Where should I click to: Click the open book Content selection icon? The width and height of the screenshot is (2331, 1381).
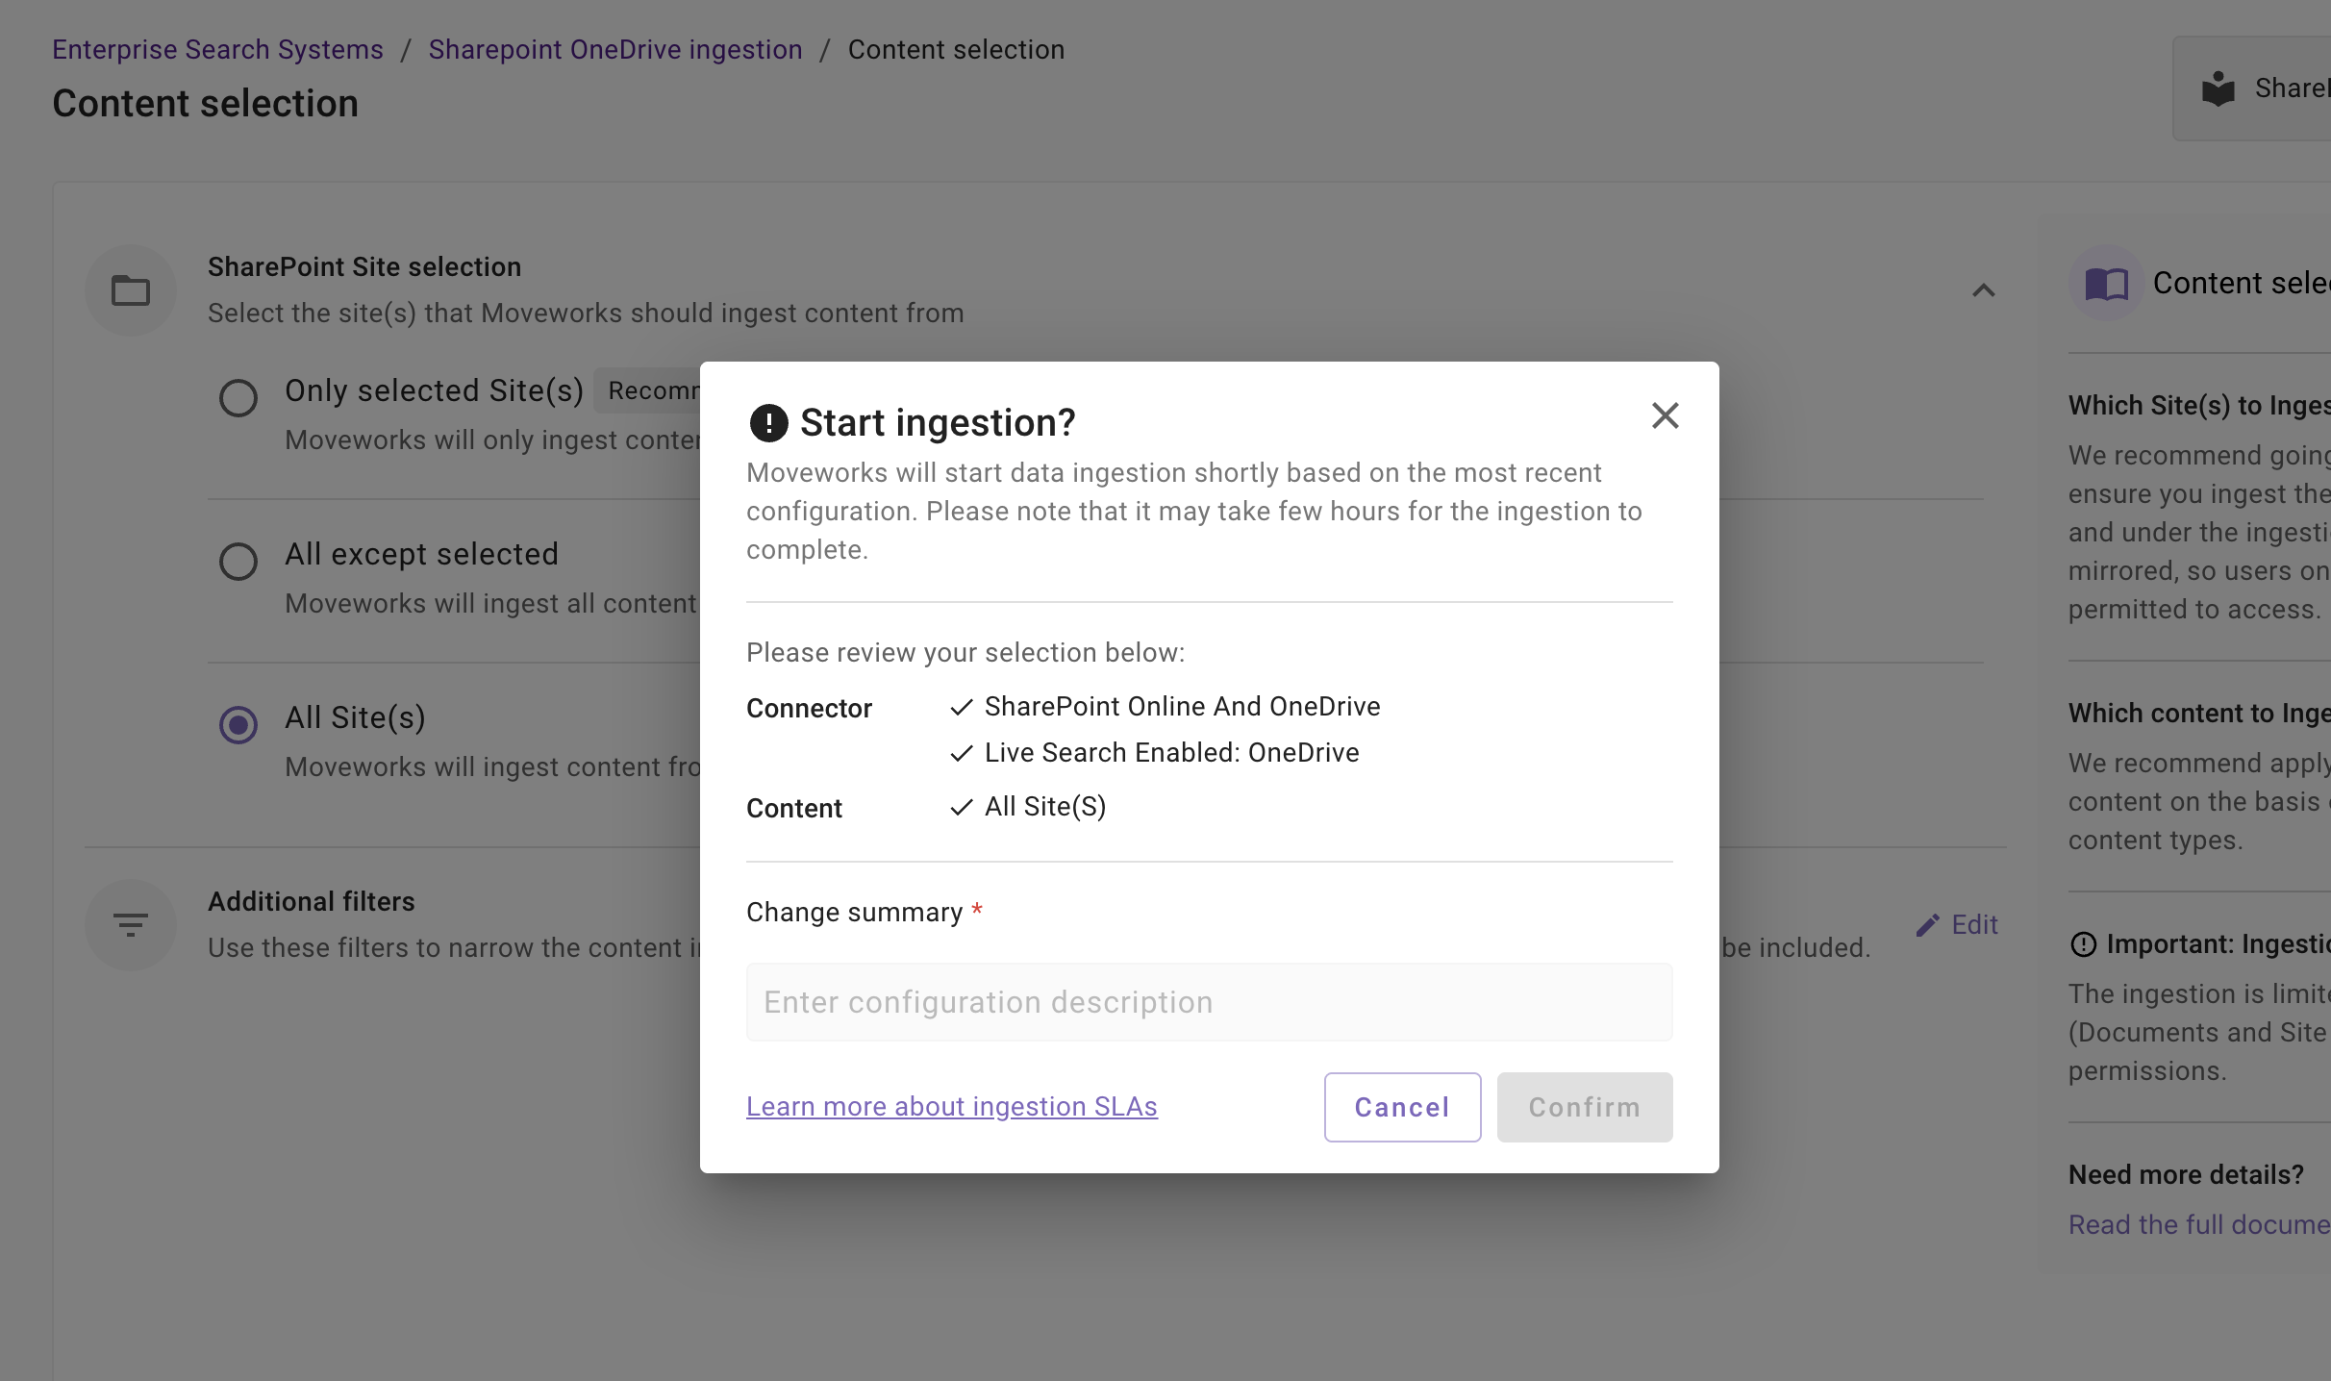[x=2106, y=284]
